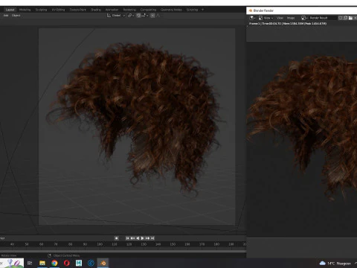This screenshot has width=357, height=268.
Task: Open the snapping options dropdown
Action: click(145, 16)
